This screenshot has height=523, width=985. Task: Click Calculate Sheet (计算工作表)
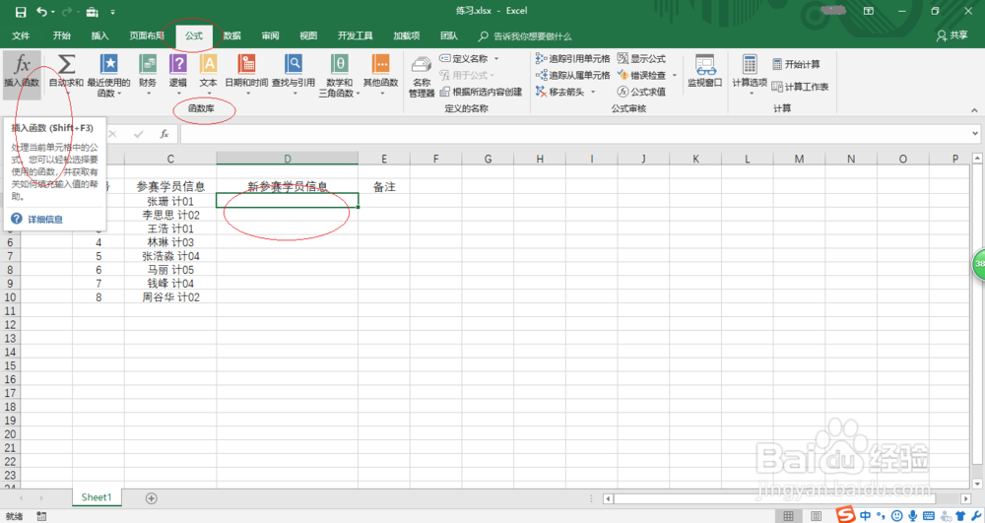(x=800, y=87)
